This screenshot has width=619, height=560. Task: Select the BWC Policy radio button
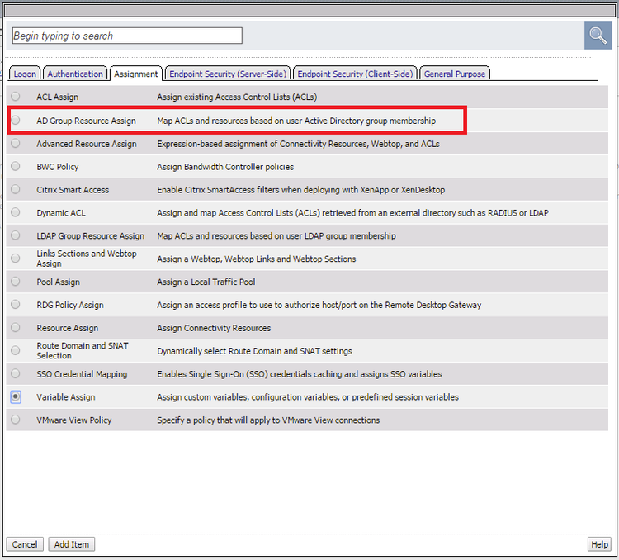[16, 166]
